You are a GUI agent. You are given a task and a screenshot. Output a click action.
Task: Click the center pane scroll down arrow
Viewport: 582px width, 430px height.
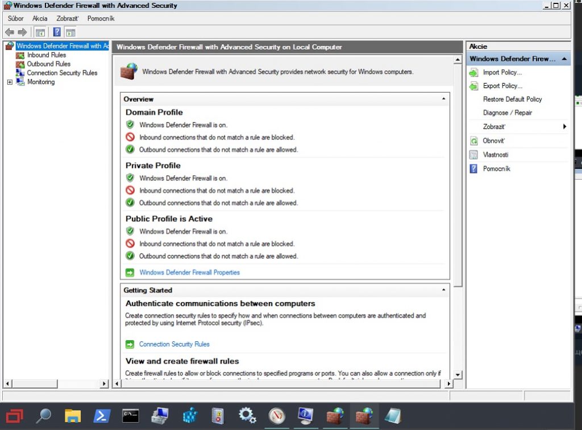tap(458, 375)
